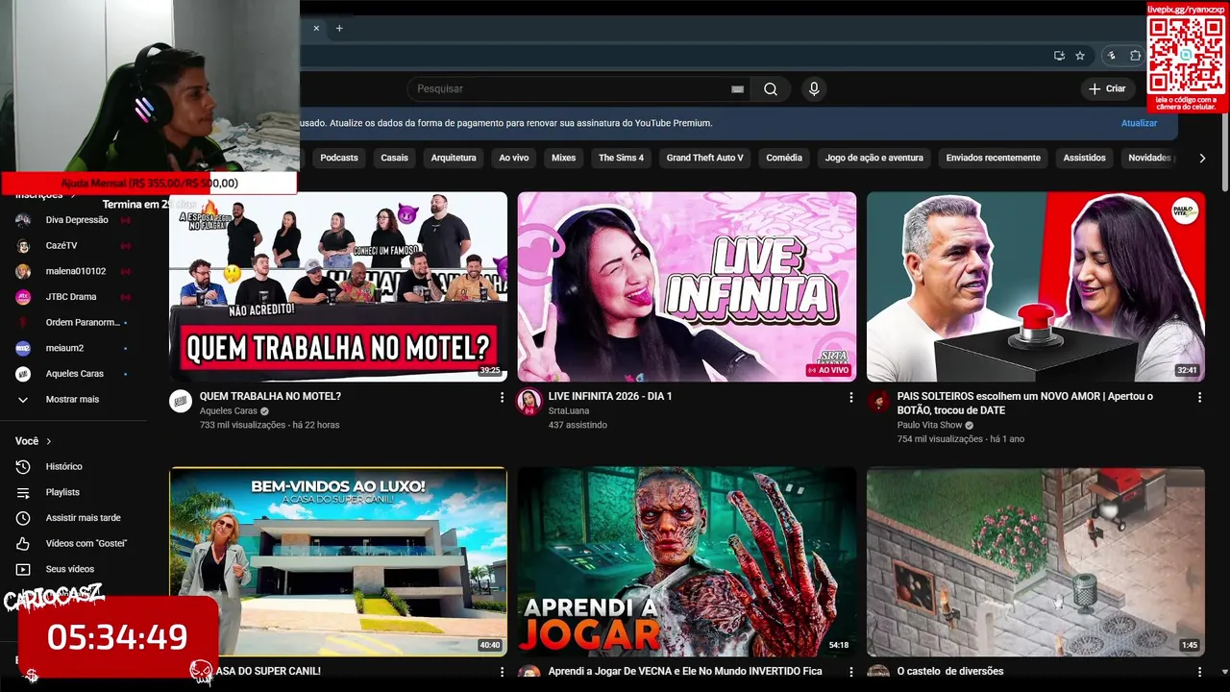Select Jogo de ação e aventura chip
This screenshot has width=1230, height=692.
[874, 158]
